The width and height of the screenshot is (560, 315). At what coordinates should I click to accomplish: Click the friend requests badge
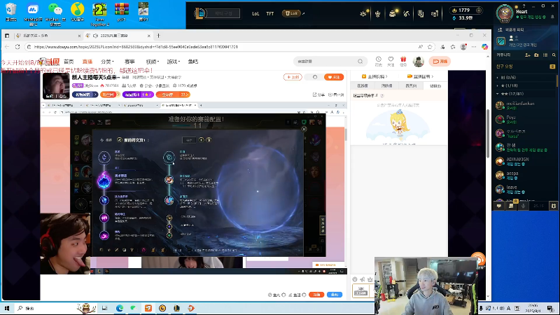pyautogui.click(x=552, y=66)
